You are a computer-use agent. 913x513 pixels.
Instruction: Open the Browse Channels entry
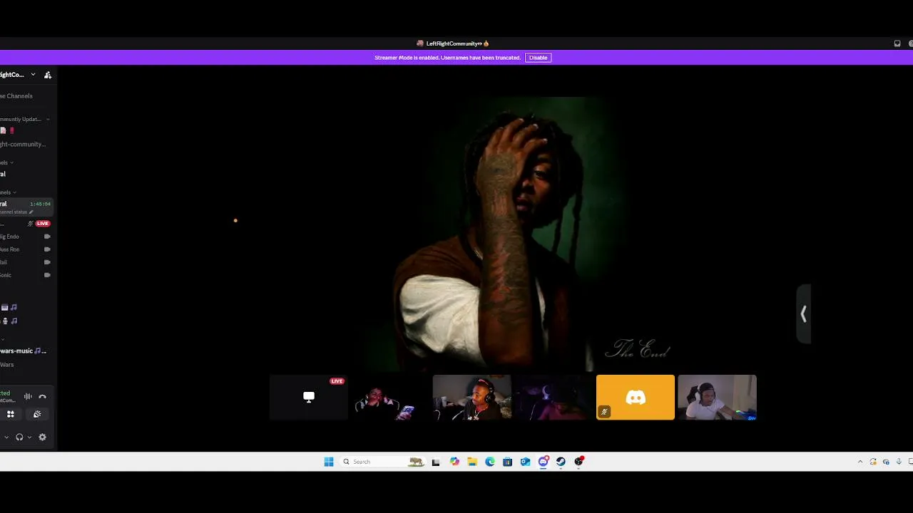[x=16, y=96]
